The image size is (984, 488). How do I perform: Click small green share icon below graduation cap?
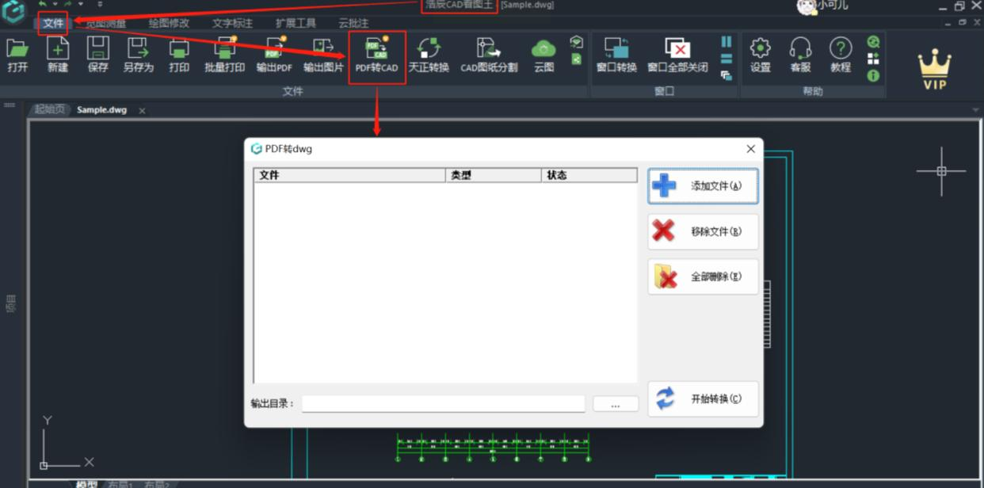click(x=577, y=59)
